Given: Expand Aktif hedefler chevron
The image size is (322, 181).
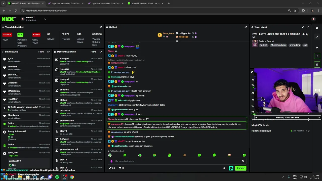Looking at the screenshot, I should [309, 131].
